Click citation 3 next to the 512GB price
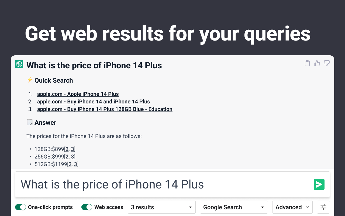This screenshot has height=216, width=345. click(75, 164)
